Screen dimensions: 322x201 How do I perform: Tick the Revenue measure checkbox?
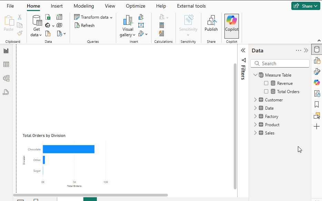(x=266, y=83)
